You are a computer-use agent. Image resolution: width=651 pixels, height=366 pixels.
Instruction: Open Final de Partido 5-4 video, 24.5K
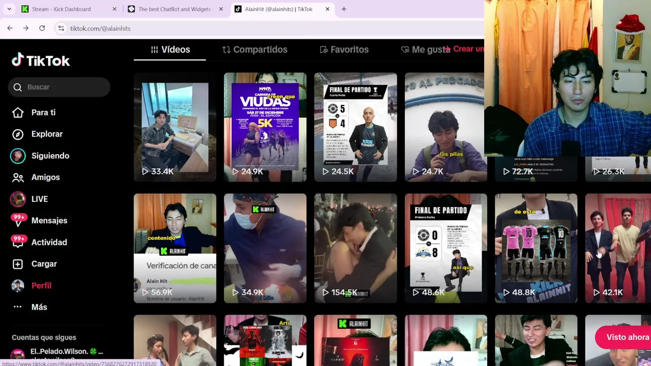356,127
